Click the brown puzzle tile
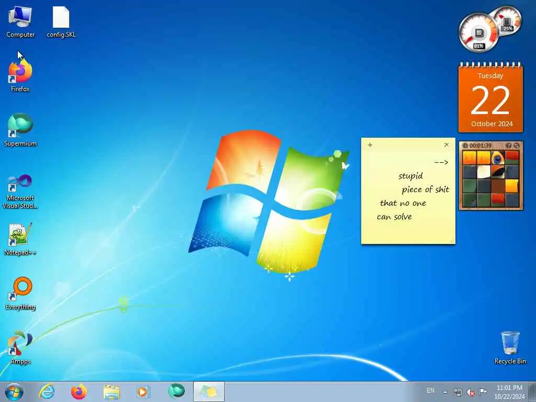This screenshot has height=402, width=536. [498, 186]
